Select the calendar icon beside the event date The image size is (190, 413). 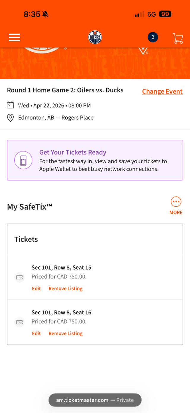coord(10,105)
